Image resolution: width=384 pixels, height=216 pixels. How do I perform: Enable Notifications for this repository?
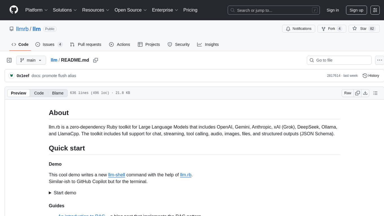(x=299, y=29)
